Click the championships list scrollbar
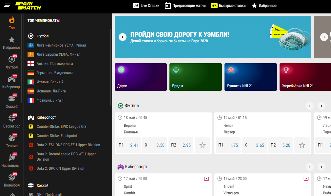Screen dimensions: 331x196 (111, 67)
